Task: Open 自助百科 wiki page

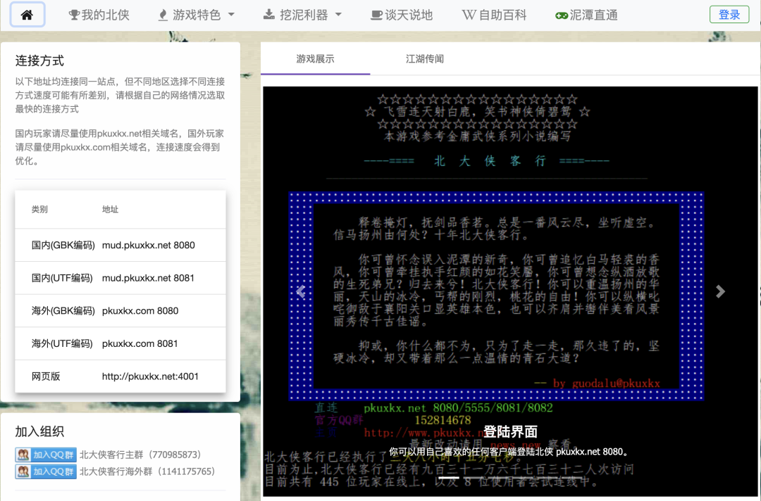Action: 494,15
